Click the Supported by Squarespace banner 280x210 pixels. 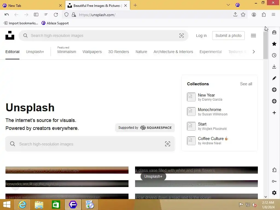(x=145, y=127)
